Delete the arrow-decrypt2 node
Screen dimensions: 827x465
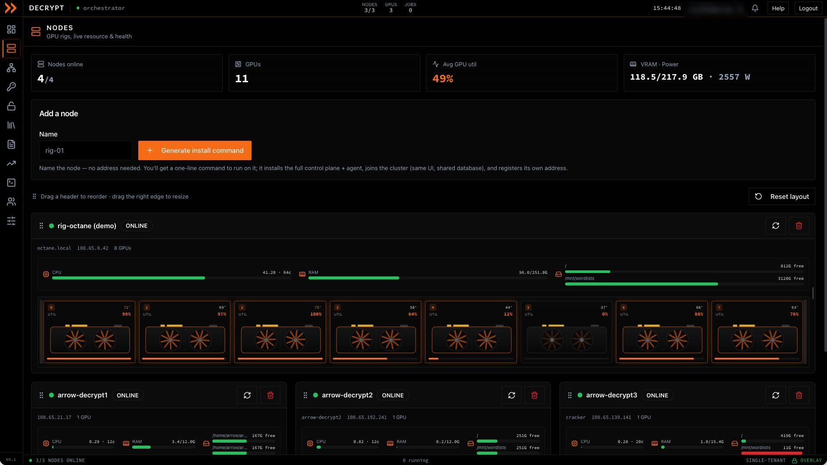click(535, 395)
